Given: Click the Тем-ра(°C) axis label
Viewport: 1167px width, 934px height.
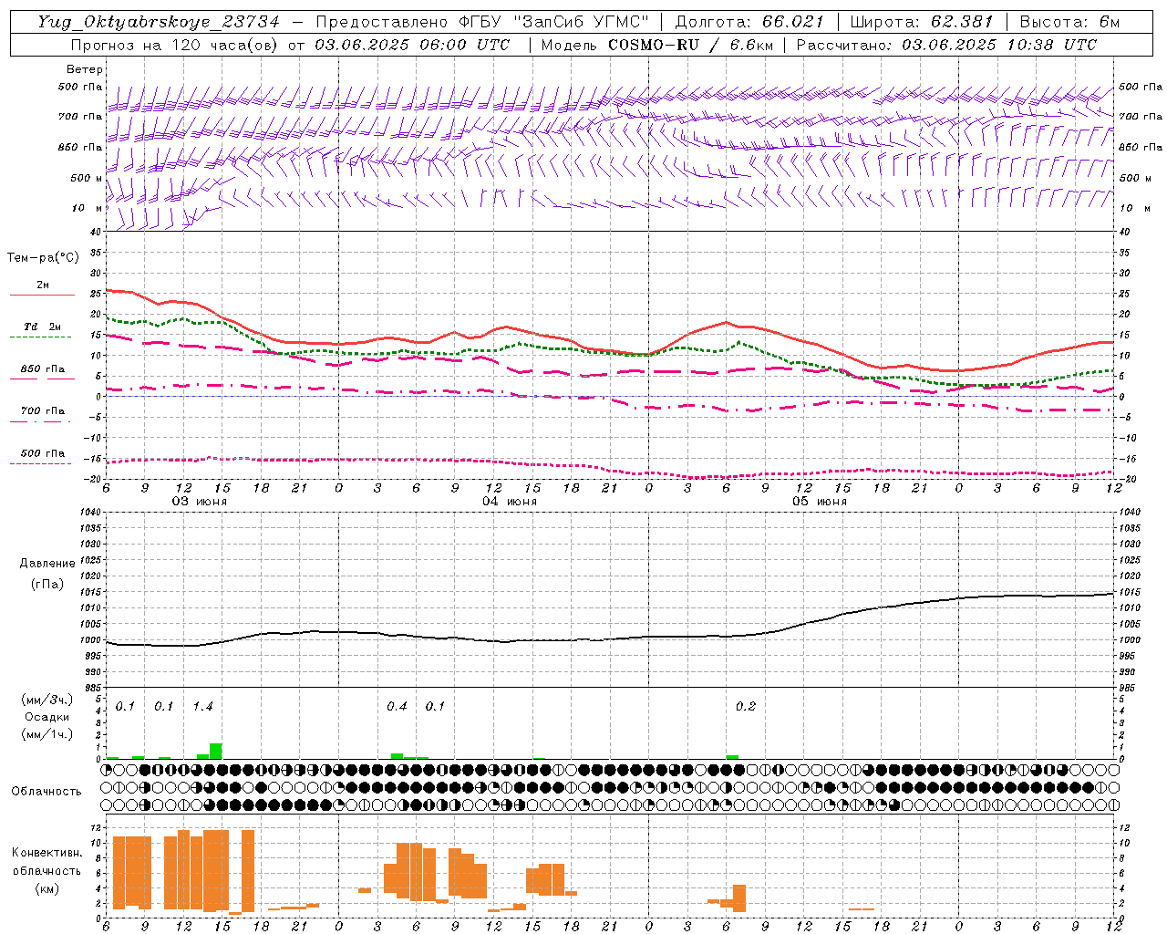Looking at the screenshot, I should coord(43,258).
